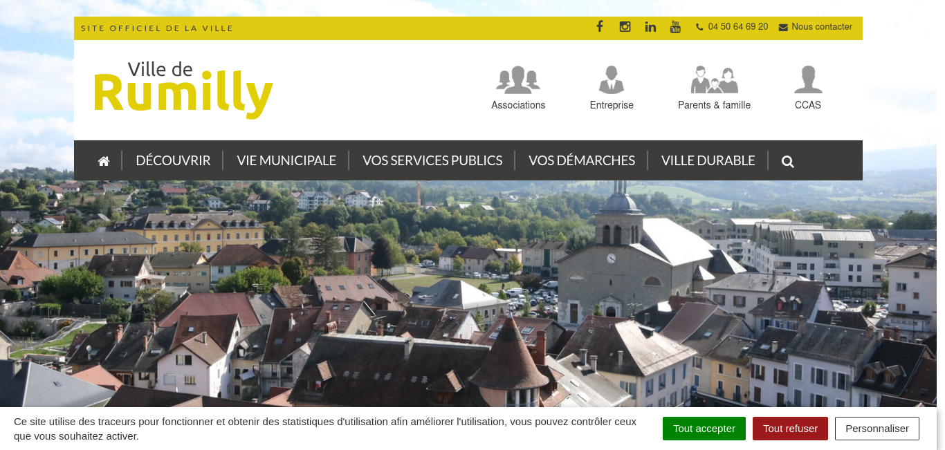The image size is (945, 450).
Task: Open the Découvrir menu
Action: [173, 160]
